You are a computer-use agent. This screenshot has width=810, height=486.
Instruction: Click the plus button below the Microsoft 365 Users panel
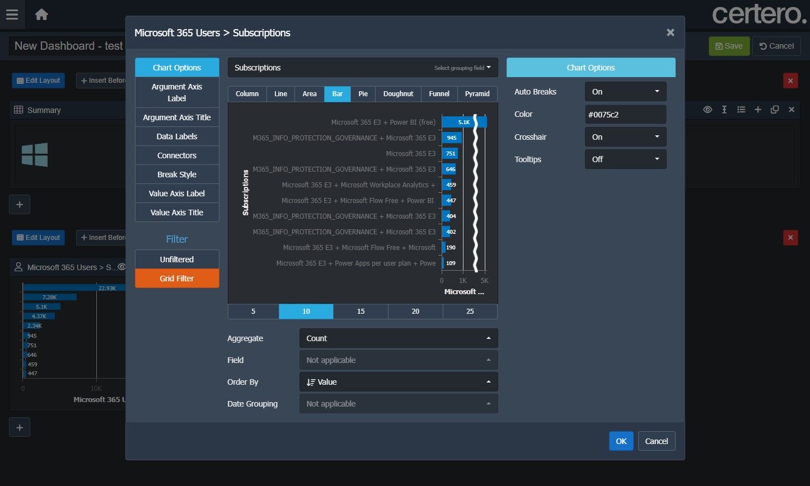tap(20, 427)
